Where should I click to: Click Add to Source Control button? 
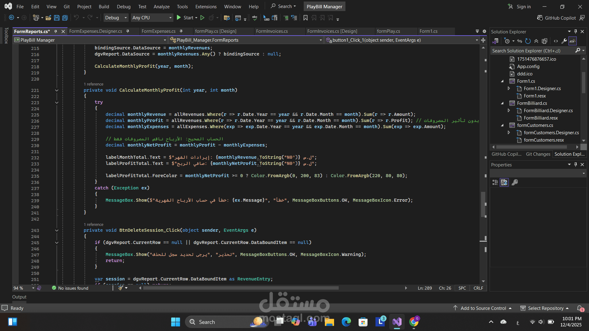pyautogui.click(x=483, y=308)
